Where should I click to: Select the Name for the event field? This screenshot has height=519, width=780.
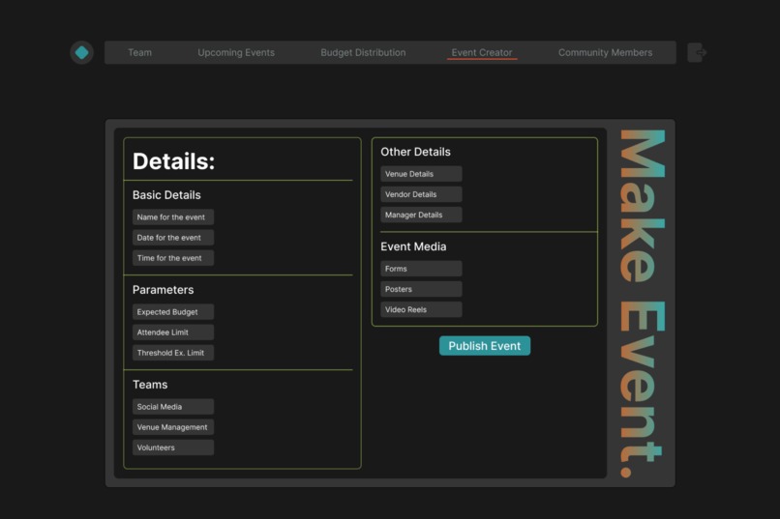[173, 217]
